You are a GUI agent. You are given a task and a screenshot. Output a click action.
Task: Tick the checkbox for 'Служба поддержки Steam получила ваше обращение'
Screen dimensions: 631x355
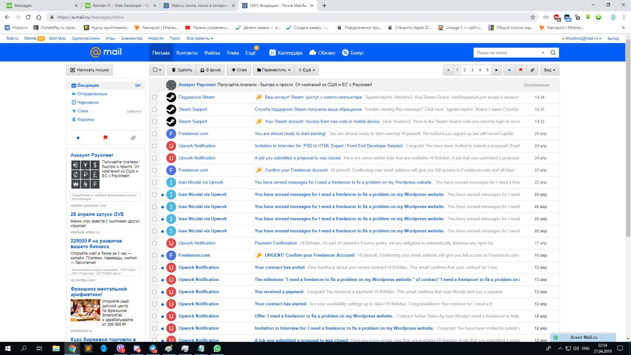(154, 109)
